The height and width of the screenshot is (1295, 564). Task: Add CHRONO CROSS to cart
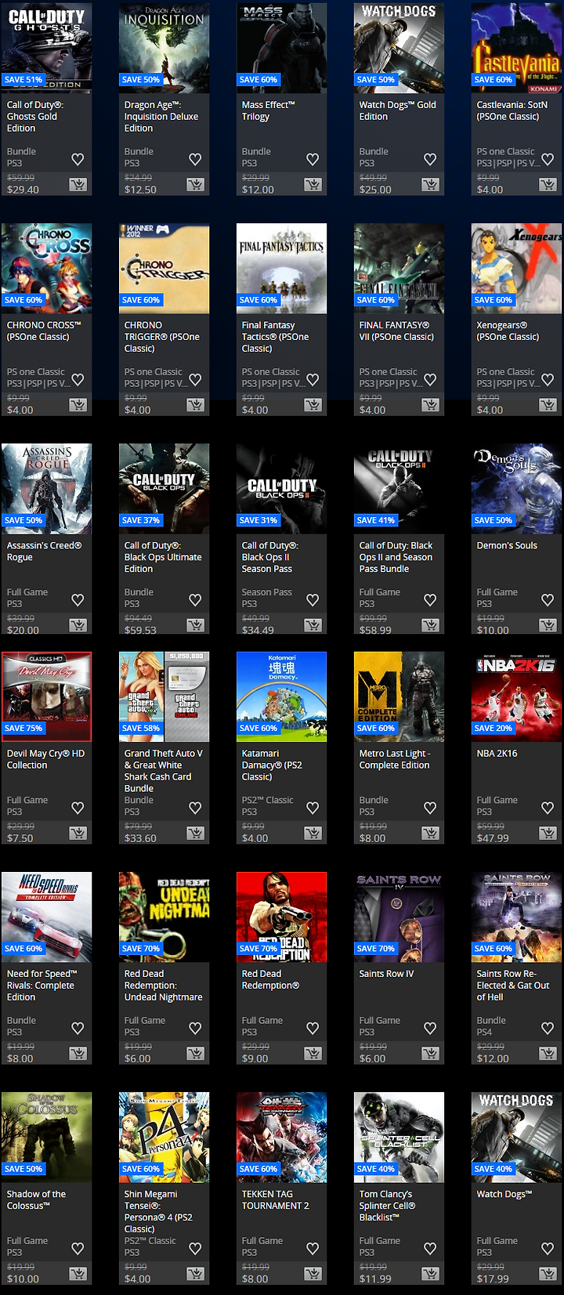[x=78, y=405]
